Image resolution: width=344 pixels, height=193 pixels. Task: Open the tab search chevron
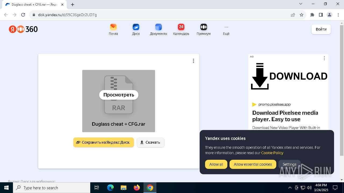(x=301, y=4)
